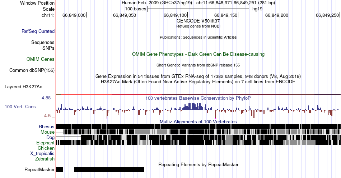The width and height of the screenshot is (341, 178).
Task: Click the 66,849,200 ruler position
Action: (277, 15)
